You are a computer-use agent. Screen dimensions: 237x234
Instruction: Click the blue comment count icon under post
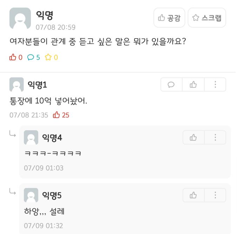tap(31, 58)
